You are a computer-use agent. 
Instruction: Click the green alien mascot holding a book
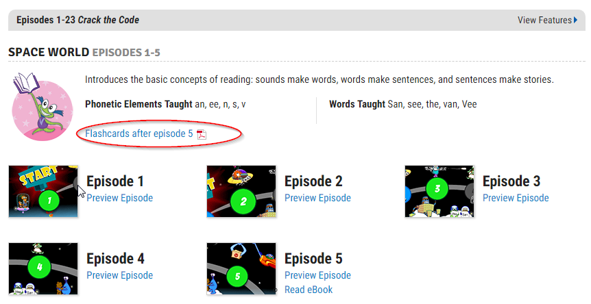(43, 107)
